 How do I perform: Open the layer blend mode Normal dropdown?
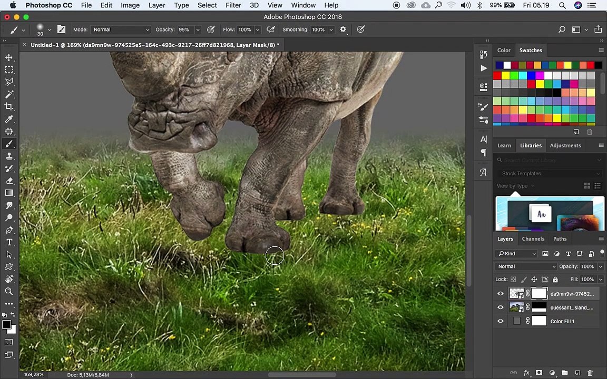point(526,266)
